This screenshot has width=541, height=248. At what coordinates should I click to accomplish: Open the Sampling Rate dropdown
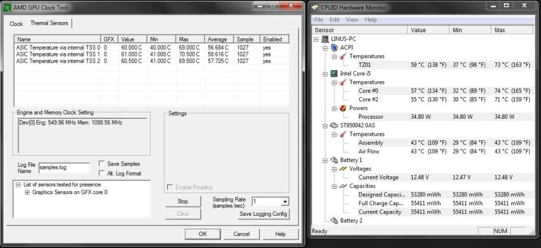285,202
